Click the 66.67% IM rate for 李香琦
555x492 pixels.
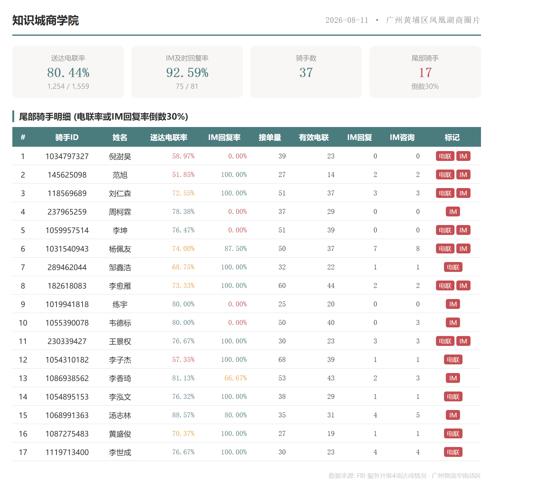coord(236,378)
